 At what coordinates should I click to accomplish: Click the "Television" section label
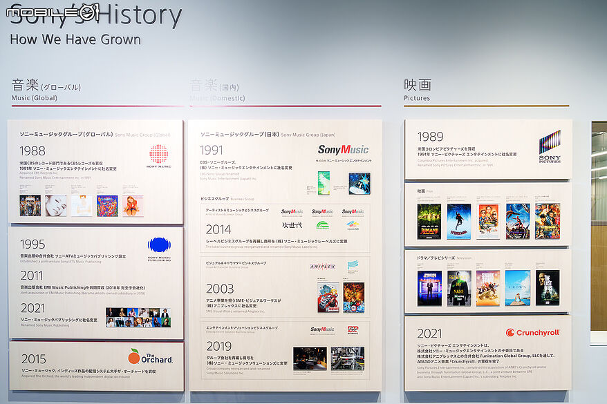point(464,258)
